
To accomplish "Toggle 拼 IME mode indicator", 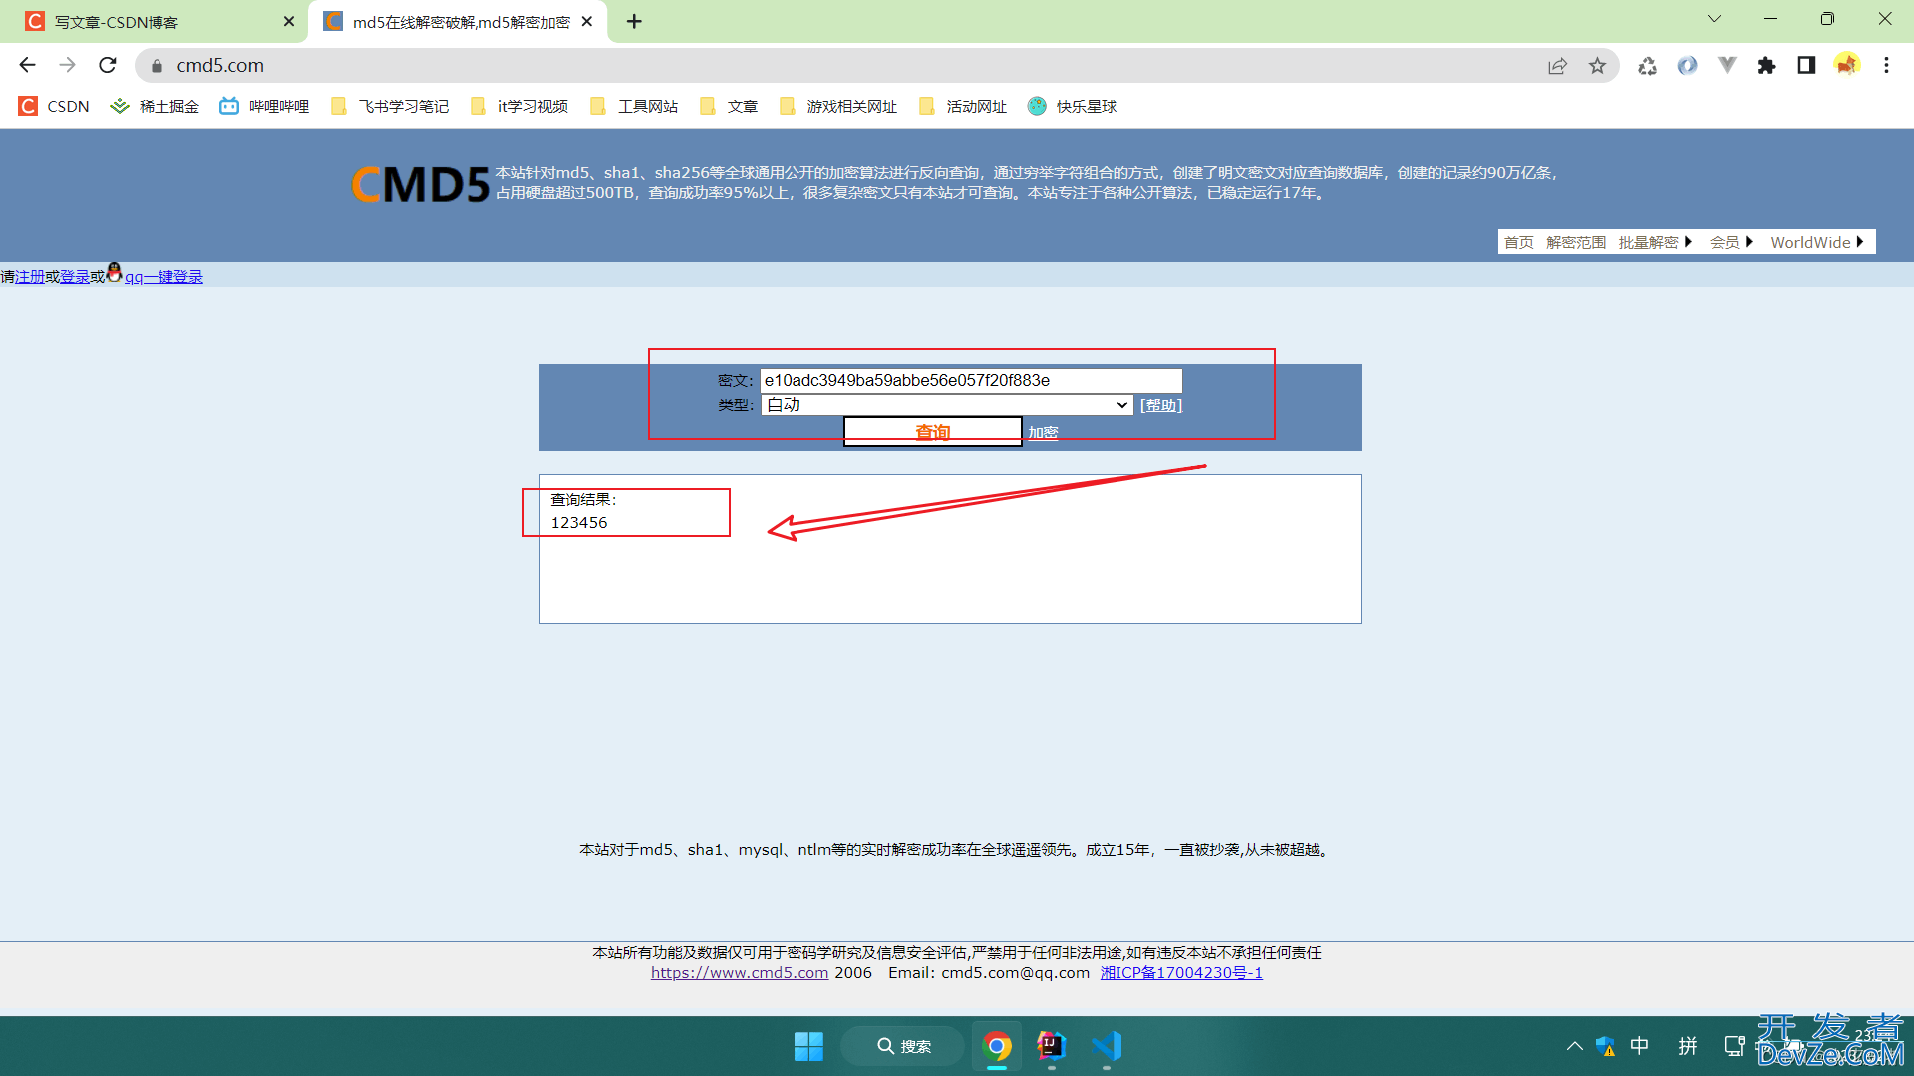I will click(1688, 1046).
